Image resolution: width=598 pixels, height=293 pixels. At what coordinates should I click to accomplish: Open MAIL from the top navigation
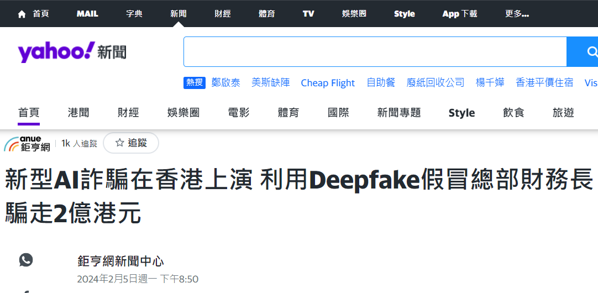point(87,14)
